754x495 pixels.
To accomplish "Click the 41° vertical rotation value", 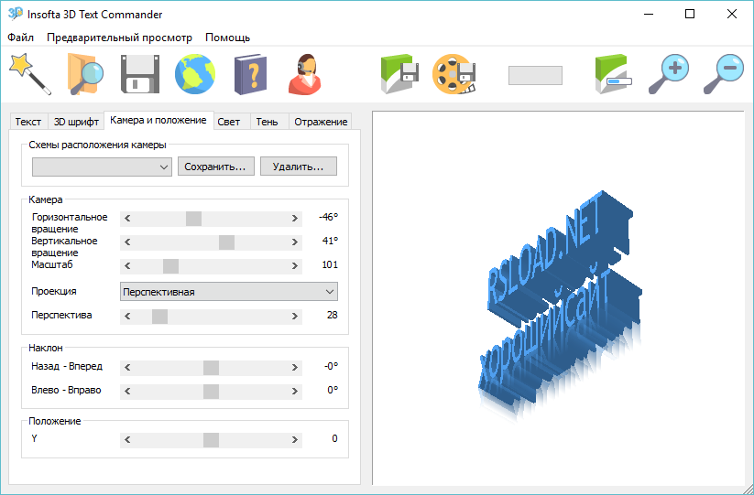I will (331, 241).
